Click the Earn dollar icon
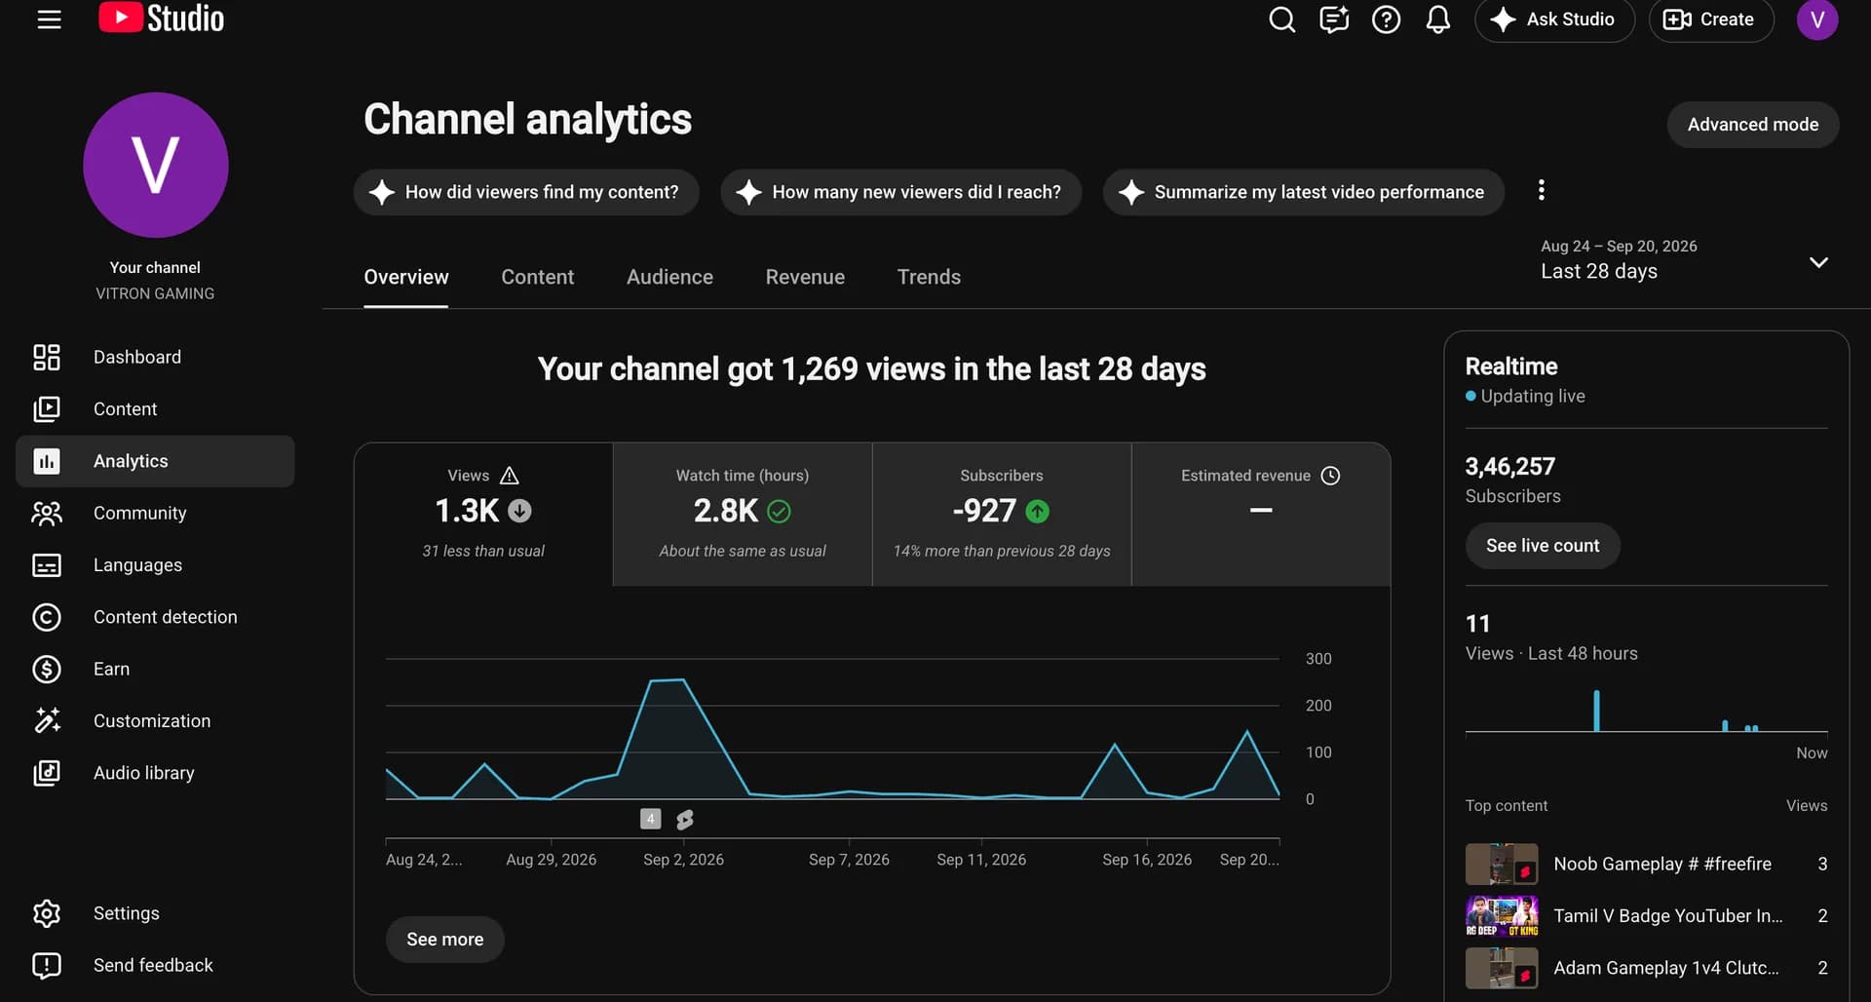Screen dimensions: 1871x1002 (47, 669)
